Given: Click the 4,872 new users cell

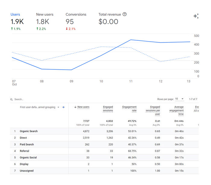Looking at the screenshot, I should click(x=86, y=131).
